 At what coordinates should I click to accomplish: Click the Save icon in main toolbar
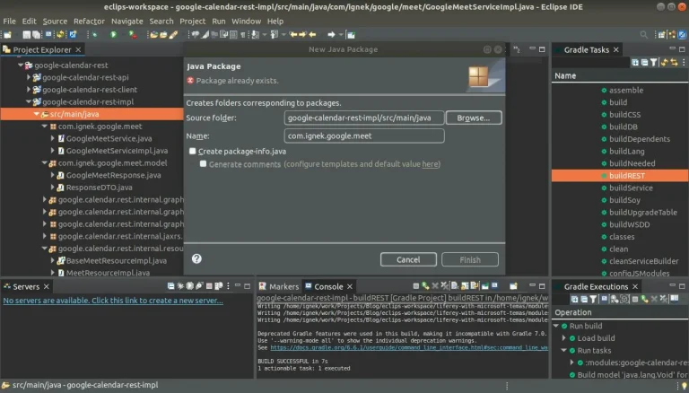point(26,35)
